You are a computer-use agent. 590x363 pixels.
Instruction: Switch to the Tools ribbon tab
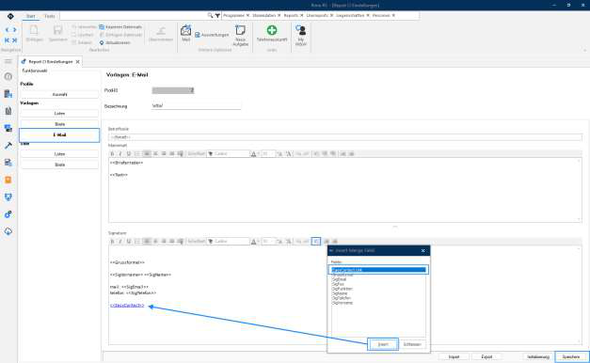[x=50, y=16]
